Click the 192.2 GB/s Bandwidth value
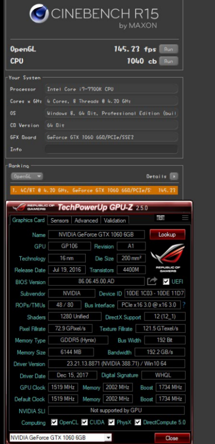Screen dimensions: 215x444 (160, 352)
